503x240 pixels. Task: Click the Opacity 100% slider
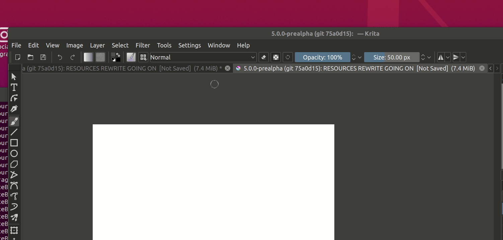[x=322, y=57]
